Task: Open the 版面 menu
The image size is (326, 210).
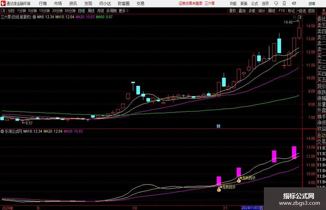Action: point(244,3)
